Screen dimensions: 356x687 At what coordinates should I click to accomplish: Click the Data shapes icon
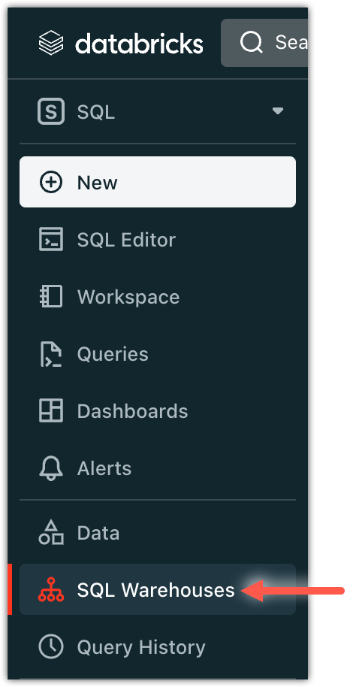51,532
